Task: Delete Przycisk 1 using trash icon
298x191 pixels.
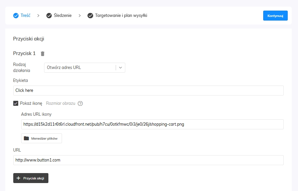Action: pyautogui.click(x=42, y=53)
